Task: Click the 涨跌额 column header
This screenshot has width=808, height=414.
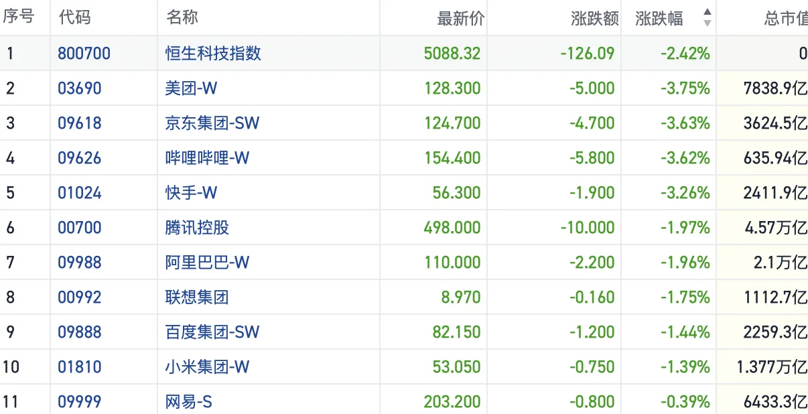Action: [x=594, y=18]
